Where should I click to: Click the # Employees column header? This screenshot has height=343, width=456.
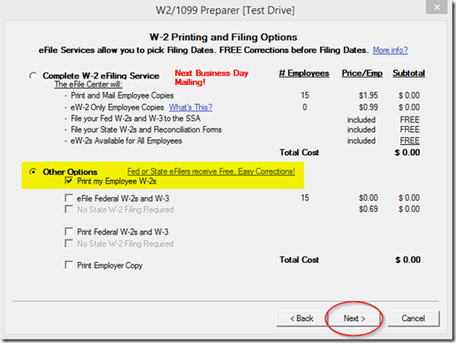pos(304,73)
